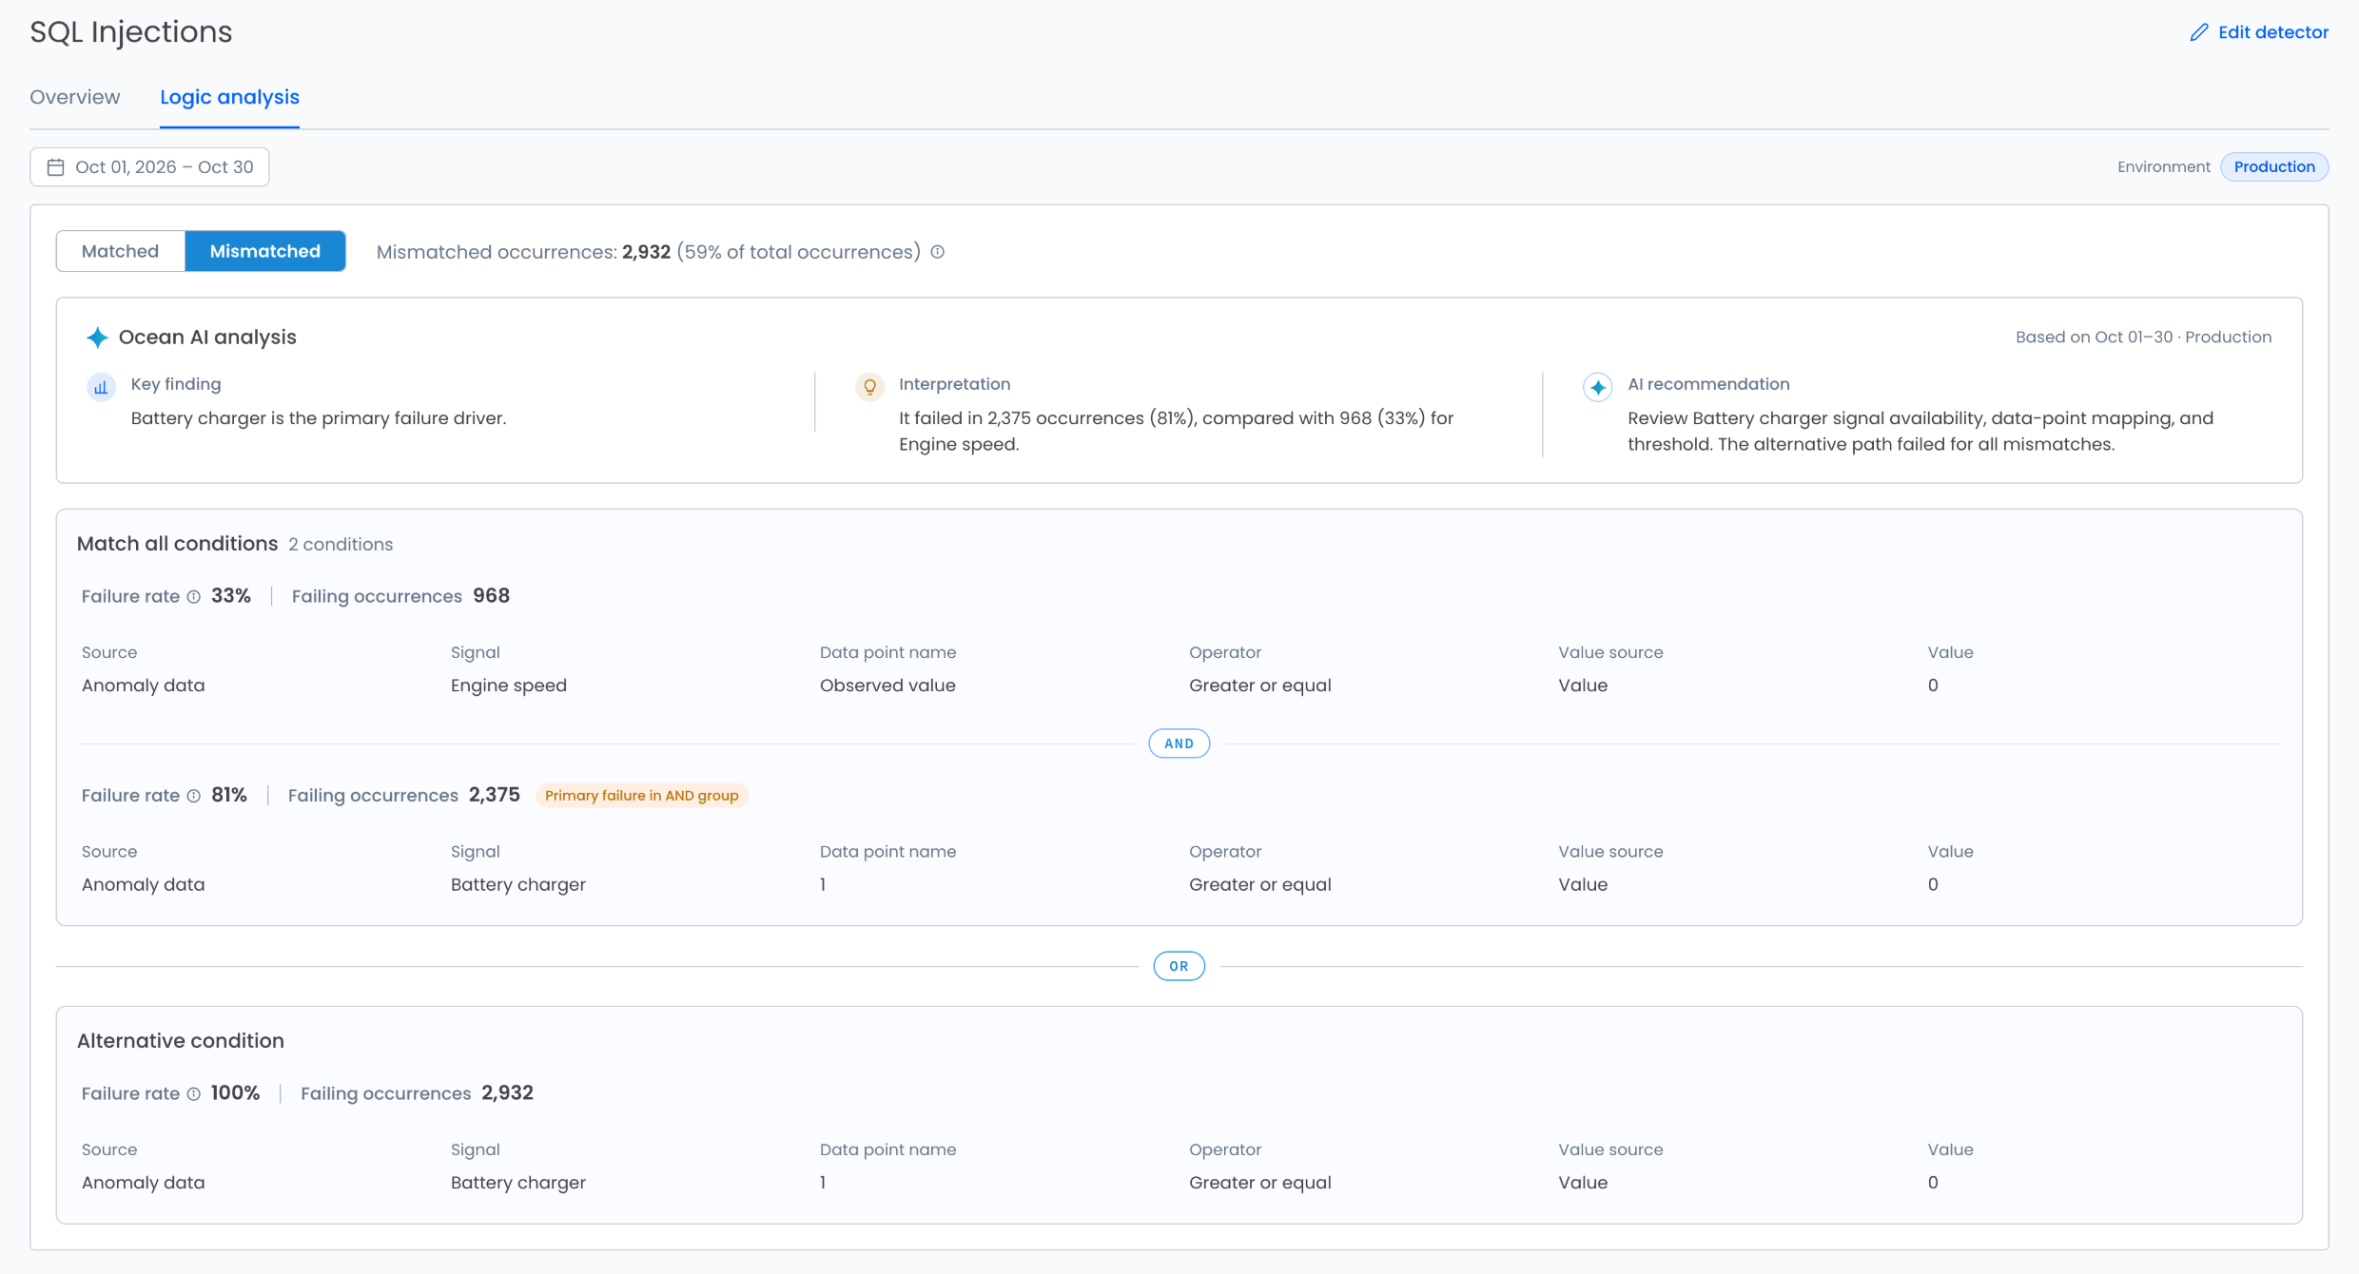This screenshot has width=2359, height=1274.
Task: Click the OR connector badge
Action: pos(1179,966)
